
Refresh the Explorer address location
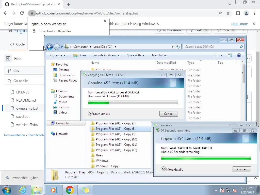178,47
